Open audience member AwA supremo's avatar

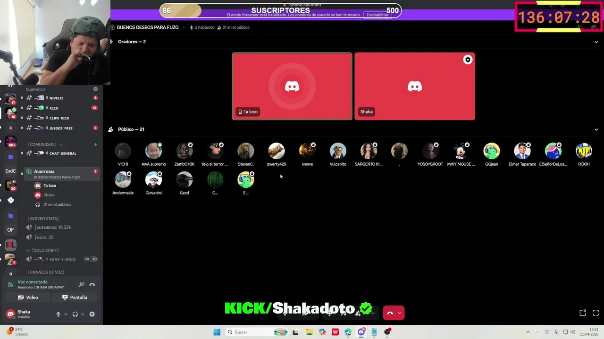[154, 151]
